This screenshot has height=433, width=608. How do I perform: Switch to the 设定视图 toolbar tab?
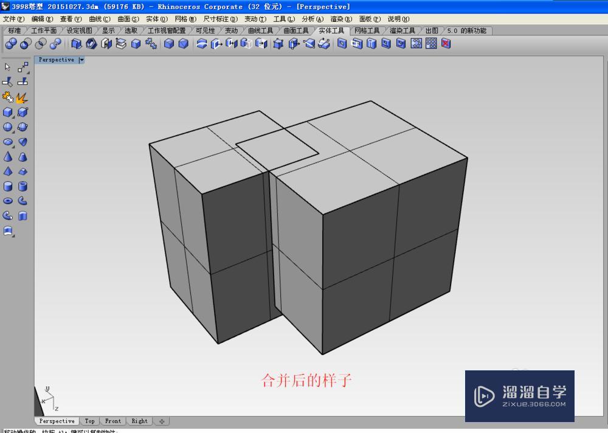[79, 30]
